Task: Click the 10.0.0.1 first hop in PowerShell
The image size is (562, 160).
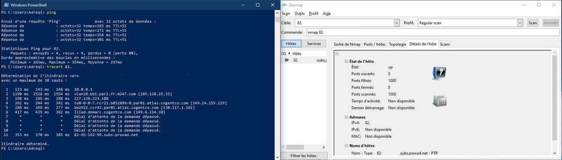Action: (x=83, y=90)
